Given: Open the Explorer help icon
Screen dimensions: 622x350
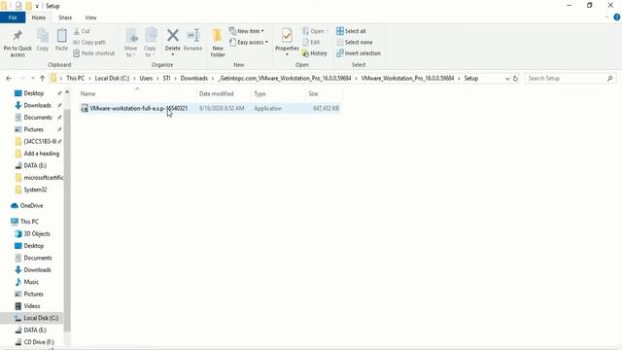Looking at the screenshot, I should click(617, 17).
